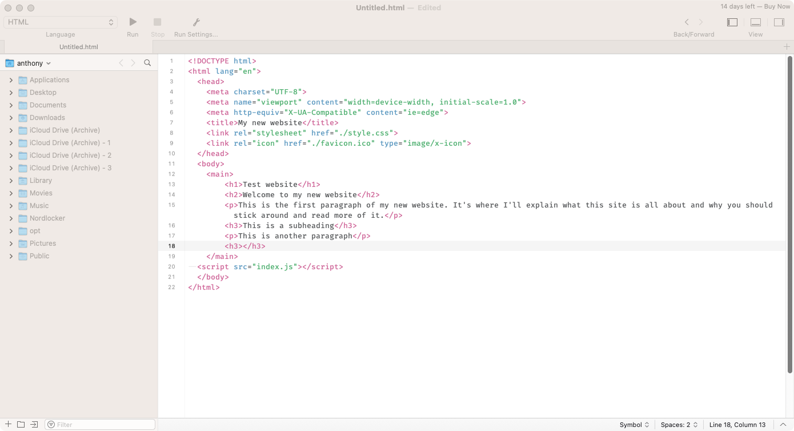794x431 pixels.
Task: Open Run Settings wrench icon
Action: pos(196,22)
